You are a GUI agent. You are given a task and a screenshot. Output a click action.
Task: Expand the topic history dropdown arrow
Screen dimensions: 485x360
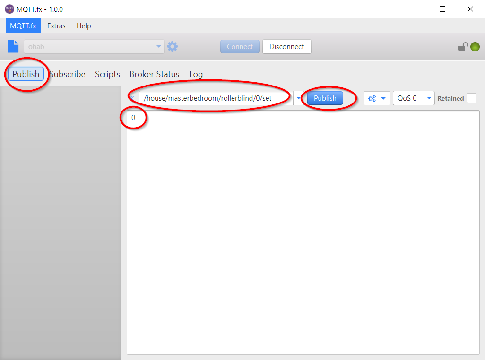pyautogui.click(x=298, y=98)
